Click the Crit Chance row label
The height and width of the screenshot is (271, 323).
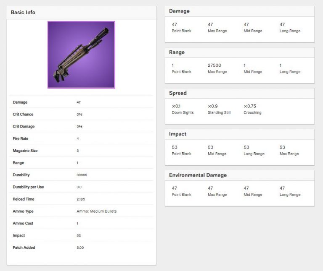[23, 114]
